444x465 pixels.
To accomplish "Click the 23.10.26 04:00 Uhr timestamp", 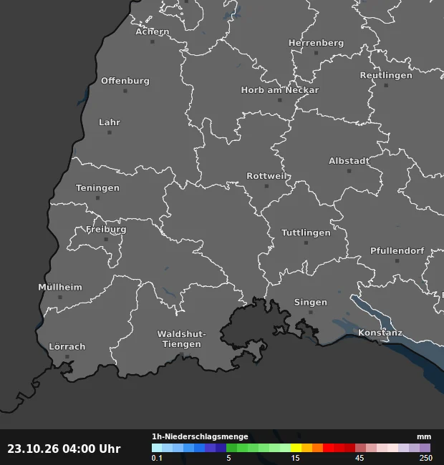I will coord(64,449).
